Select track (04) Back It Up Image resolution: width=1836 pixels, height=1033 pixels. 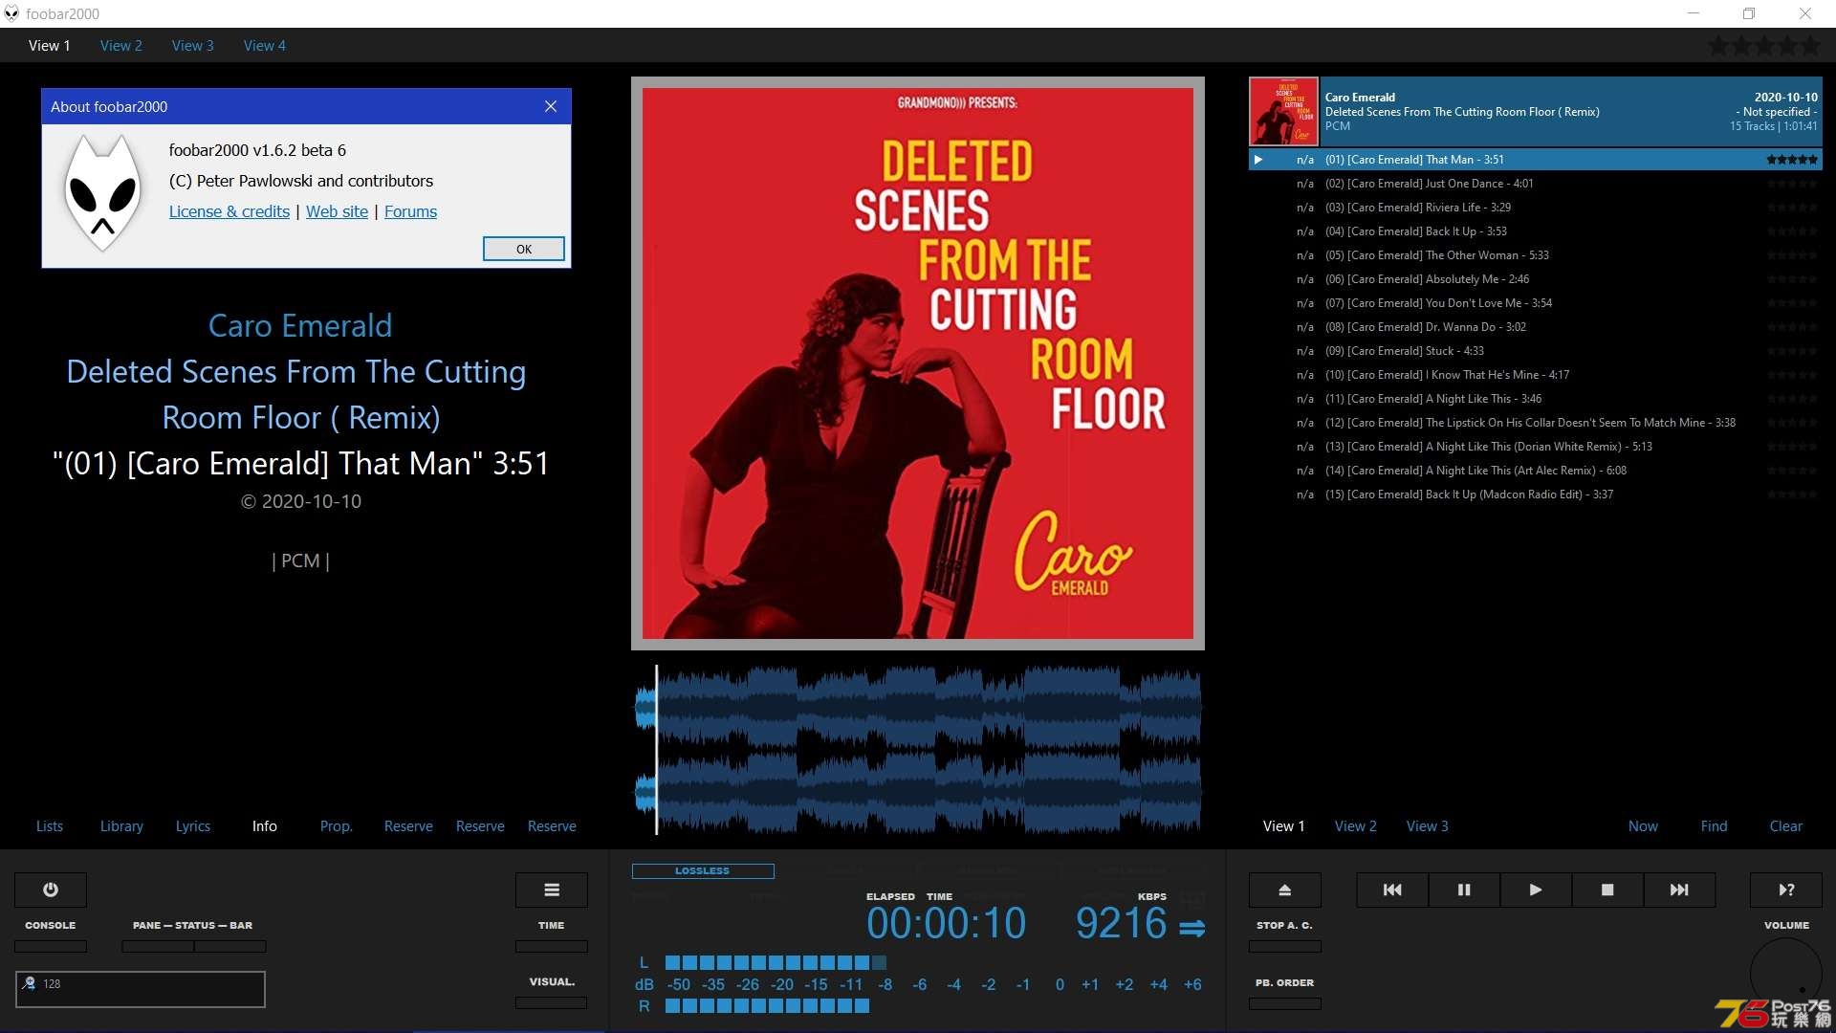coord(1536,231)
